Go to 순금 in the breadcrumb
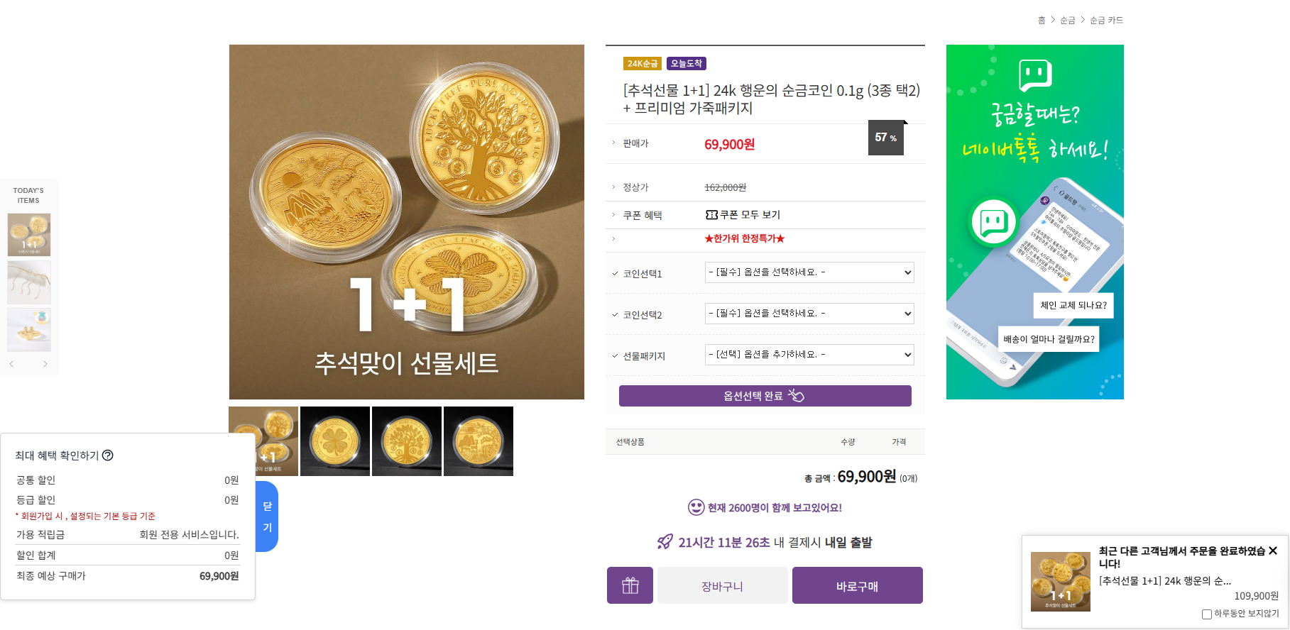This screenshot has height=630, width=1290. click(1067, 21)
